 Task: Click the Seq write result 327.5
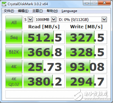86,37
